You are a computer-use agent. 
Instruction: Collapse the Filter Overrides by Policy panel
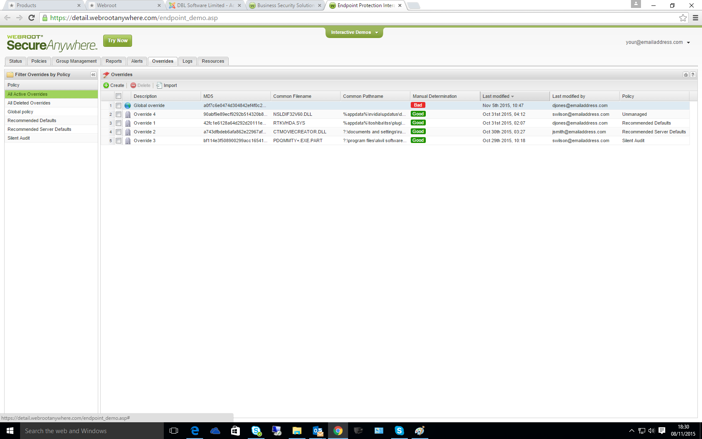(x=93, y=74)
